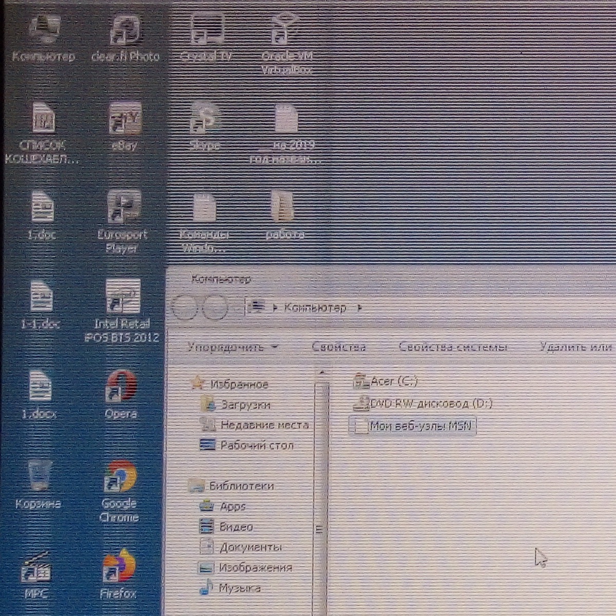This screenshot has width=616, height=616.
Task: Click the Свойства toolbar button
Action: 339,347
